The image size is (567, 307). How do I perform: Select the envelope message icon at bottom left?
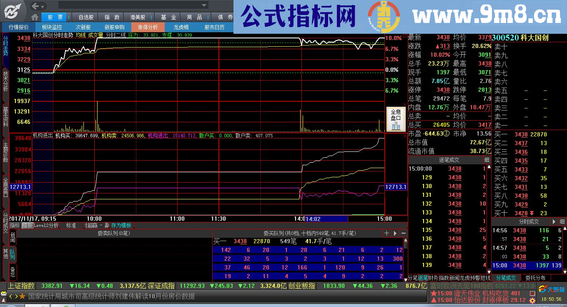(x=4, y=293)
